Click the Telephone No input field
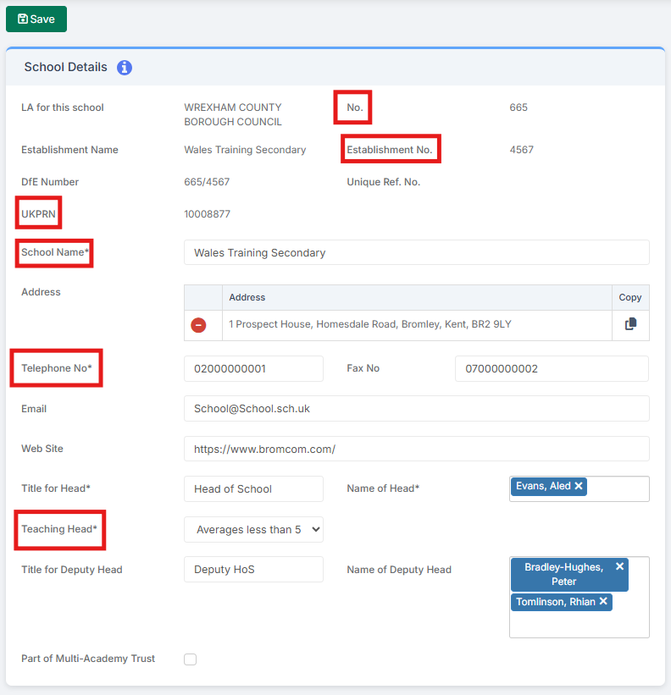 [253, 368]
